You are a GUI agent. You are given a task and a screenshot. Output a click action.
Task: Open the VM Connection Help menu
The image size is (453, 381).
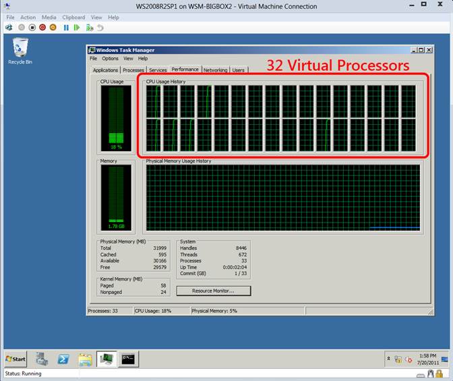click(x=113, y=18)
